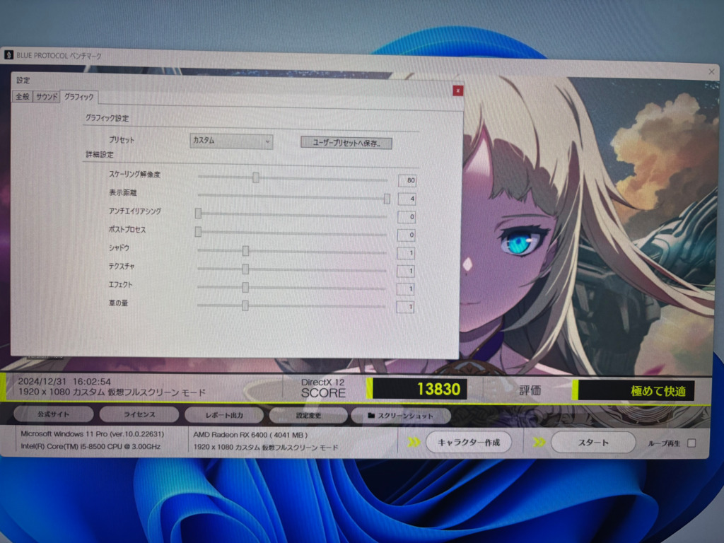This screenshot has width=724, height=543.
Task: Select the グラフィック tab
Action: tap(79, 96)
